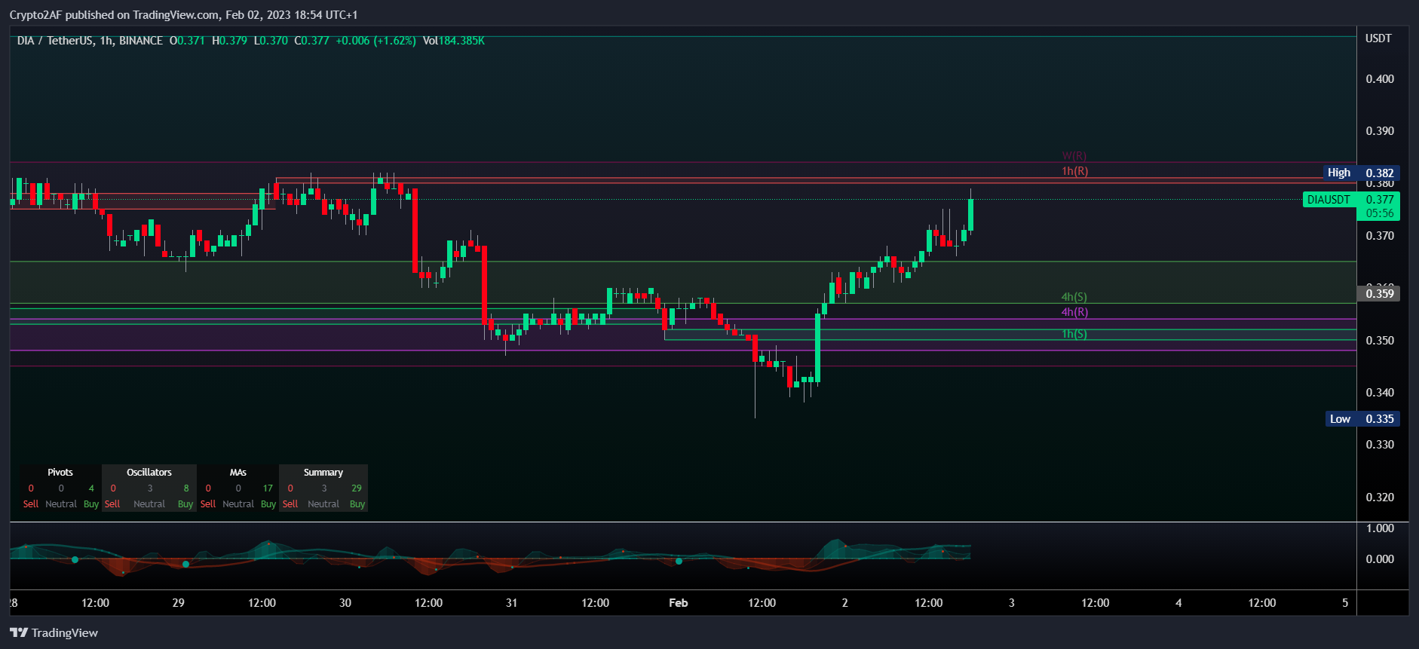Click the close value C0.377
The width and height of the screenshot is (1419, 649).
pyautogui.click(x=311, y=41)
